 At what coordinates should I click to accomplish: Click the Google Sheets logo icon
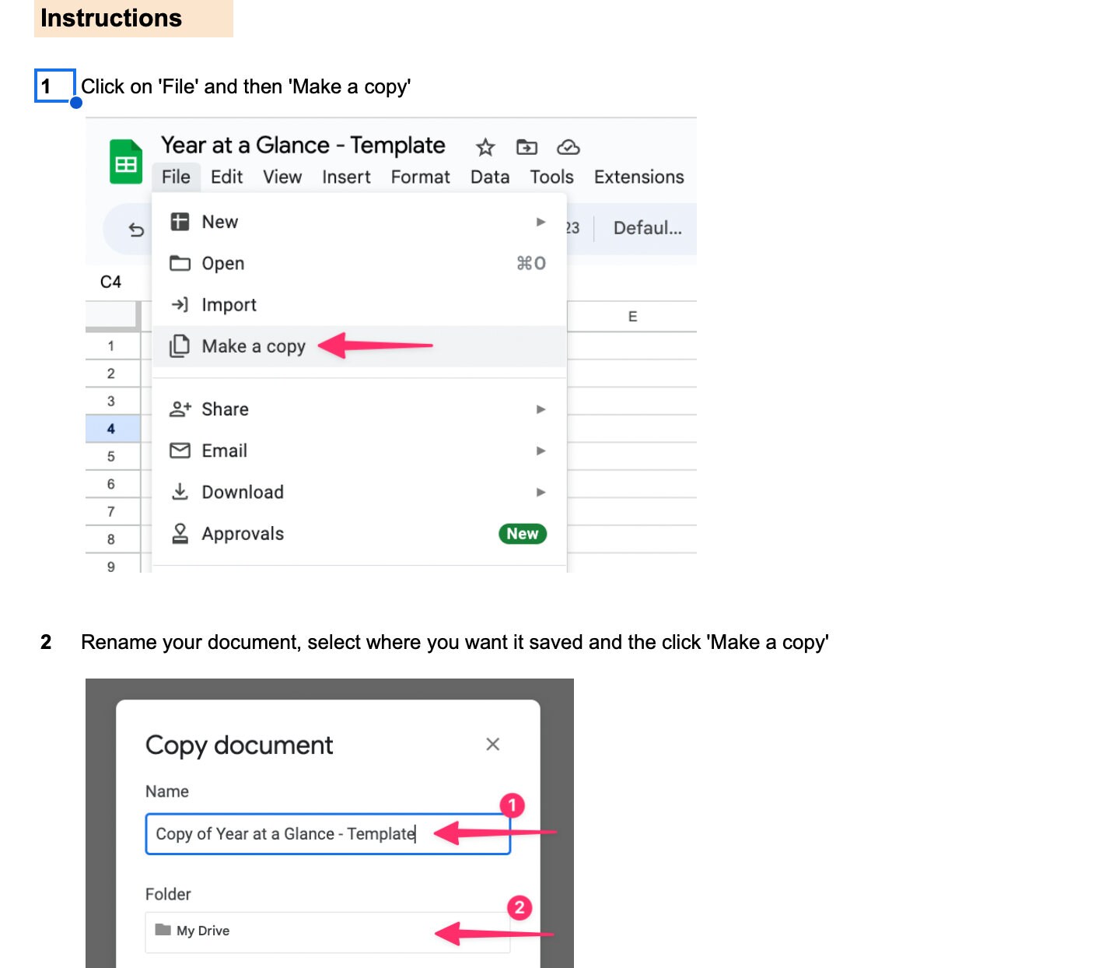(125, 162)
